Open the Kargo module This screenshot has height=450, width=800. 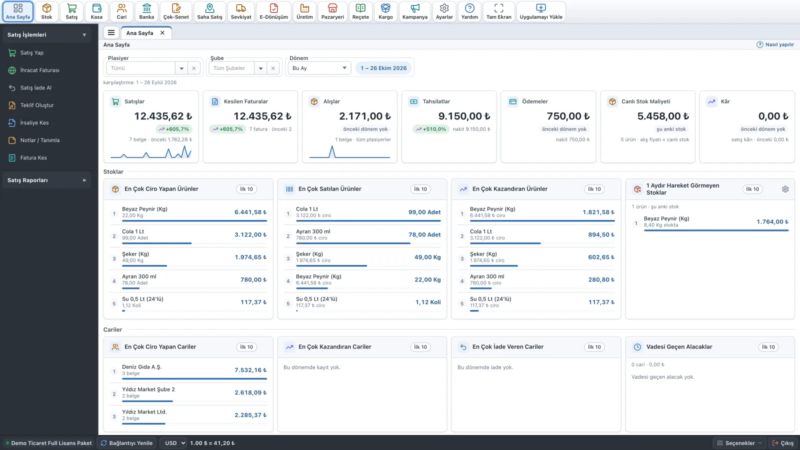coord(385,11)
